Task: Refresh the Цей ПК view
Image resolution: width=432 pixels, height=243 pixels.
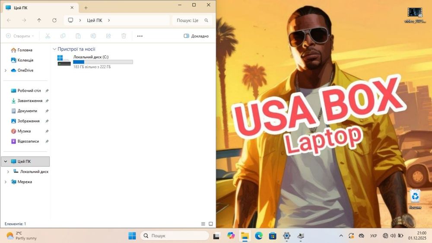Action: tap(54, 20)
